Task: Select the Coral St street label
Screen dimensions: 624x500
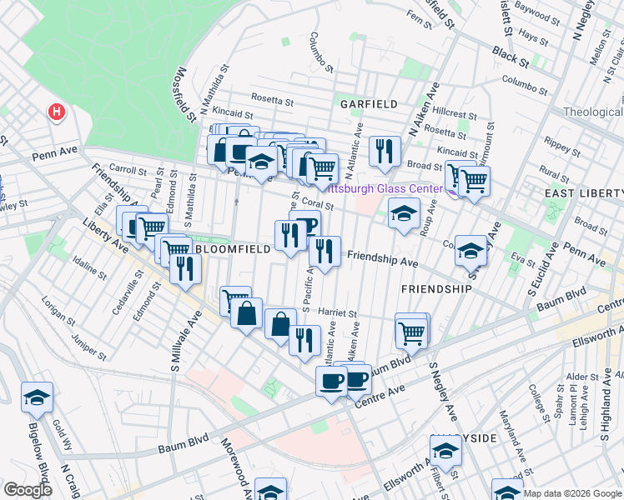Action: (318, 204)
